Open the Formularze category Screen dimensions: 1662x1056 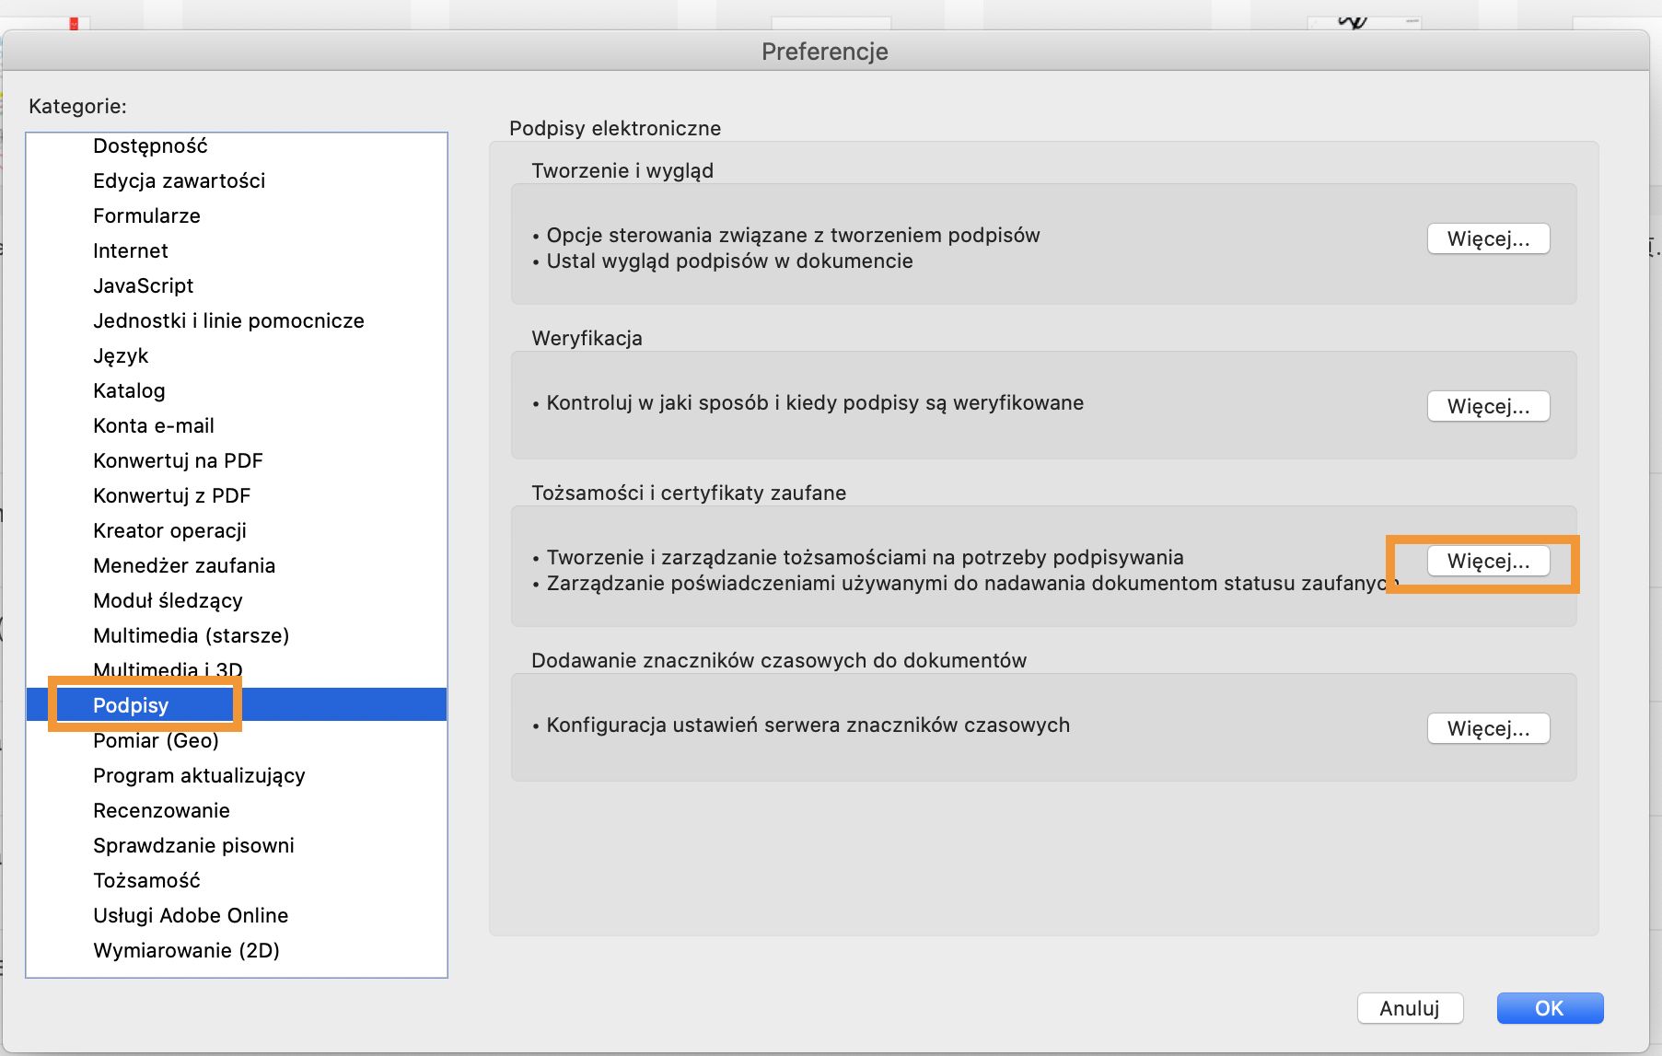coord(146,216)
